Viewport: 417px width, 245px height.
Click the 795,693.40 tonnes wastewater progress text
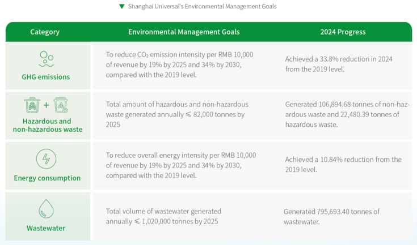331,216
